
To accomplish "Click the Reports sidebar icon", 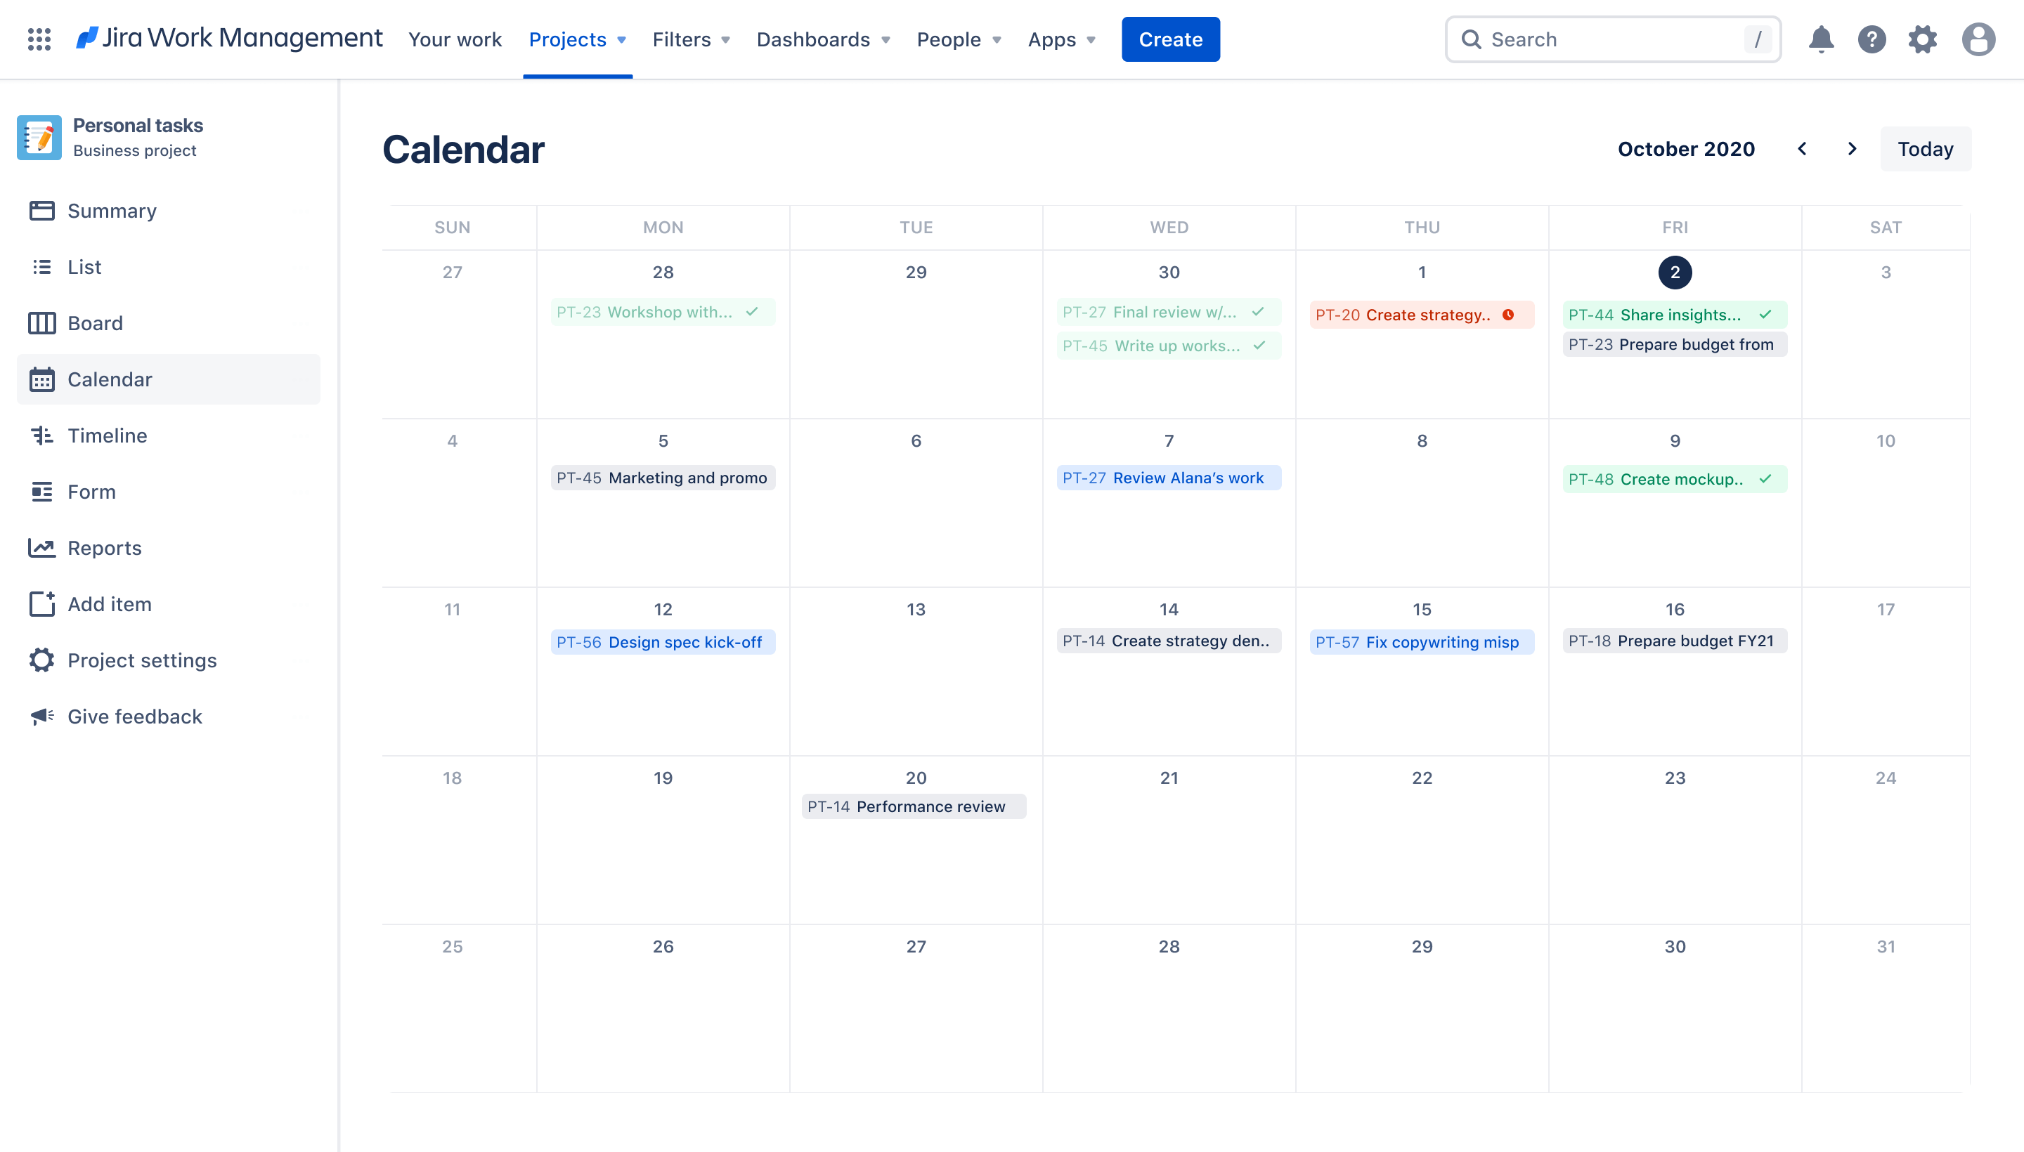I will [x=40, y=547].
